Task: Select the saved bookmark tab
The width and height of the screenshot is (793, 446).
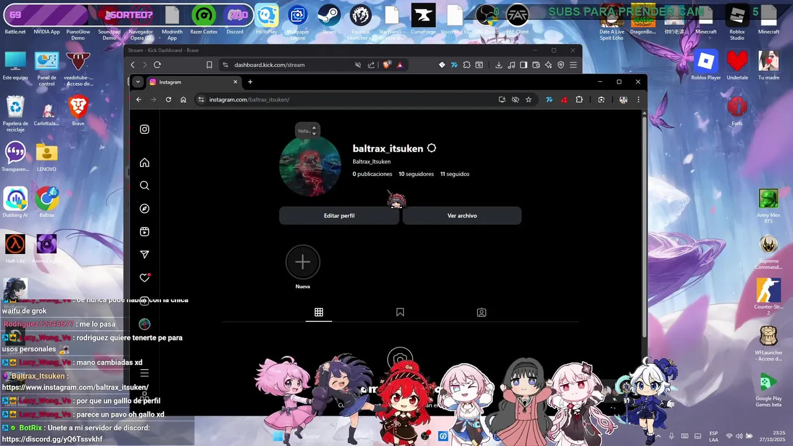Action: point(400,312)
